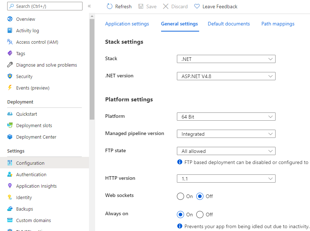Open the HTTP version dropdown
This screenshot has width=310, height=231.
226,178
